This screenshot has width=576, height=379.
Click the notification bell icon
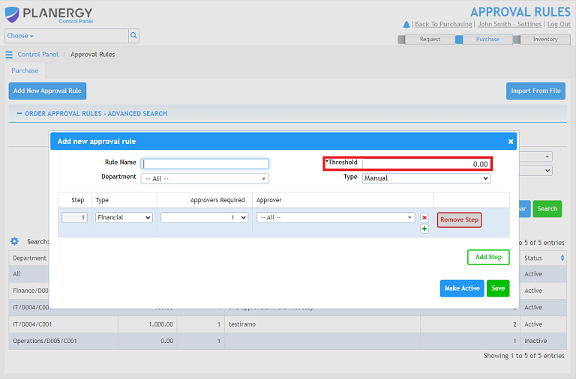pyautogui.click(x=406, y=25)
